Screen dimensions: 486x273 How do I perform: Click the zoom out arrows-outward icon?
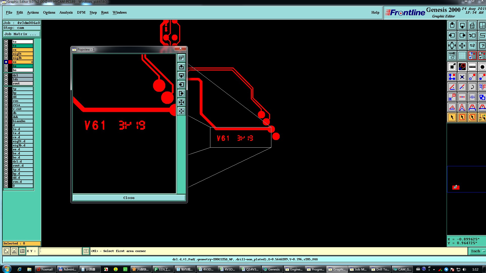click(x=462, y=45)
